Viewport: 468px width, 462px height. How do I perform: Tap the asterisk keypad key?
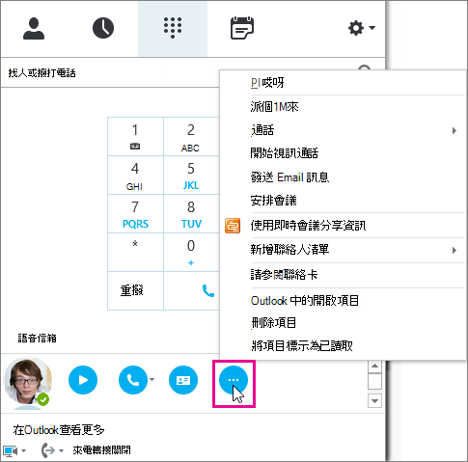(135, 253)
